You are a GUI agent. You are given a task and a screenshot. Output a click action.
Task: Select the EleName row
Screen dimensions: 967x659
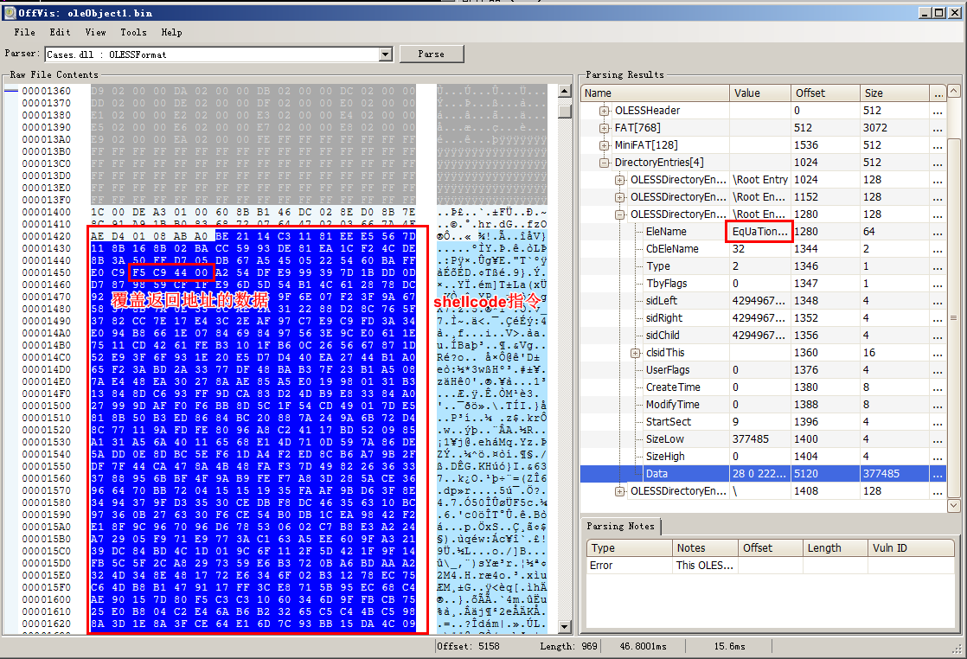click(764, 232)
